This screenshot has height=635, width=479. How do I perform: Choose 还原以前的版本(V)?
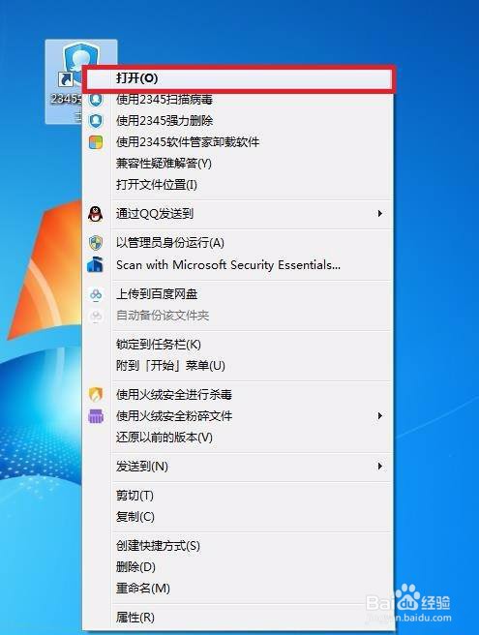[x=239, y=437]
